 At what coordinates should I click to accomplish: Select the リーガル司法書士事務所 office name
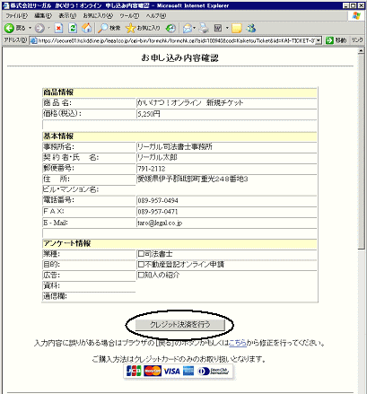[x=175, y=146]
